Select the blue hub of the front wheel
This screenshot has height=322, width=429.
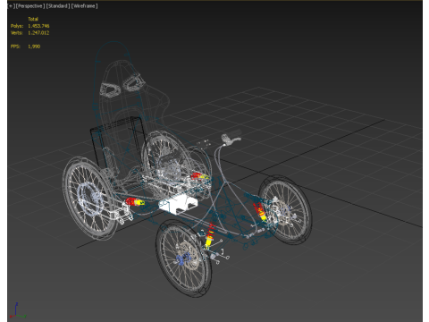coord(182,258)
